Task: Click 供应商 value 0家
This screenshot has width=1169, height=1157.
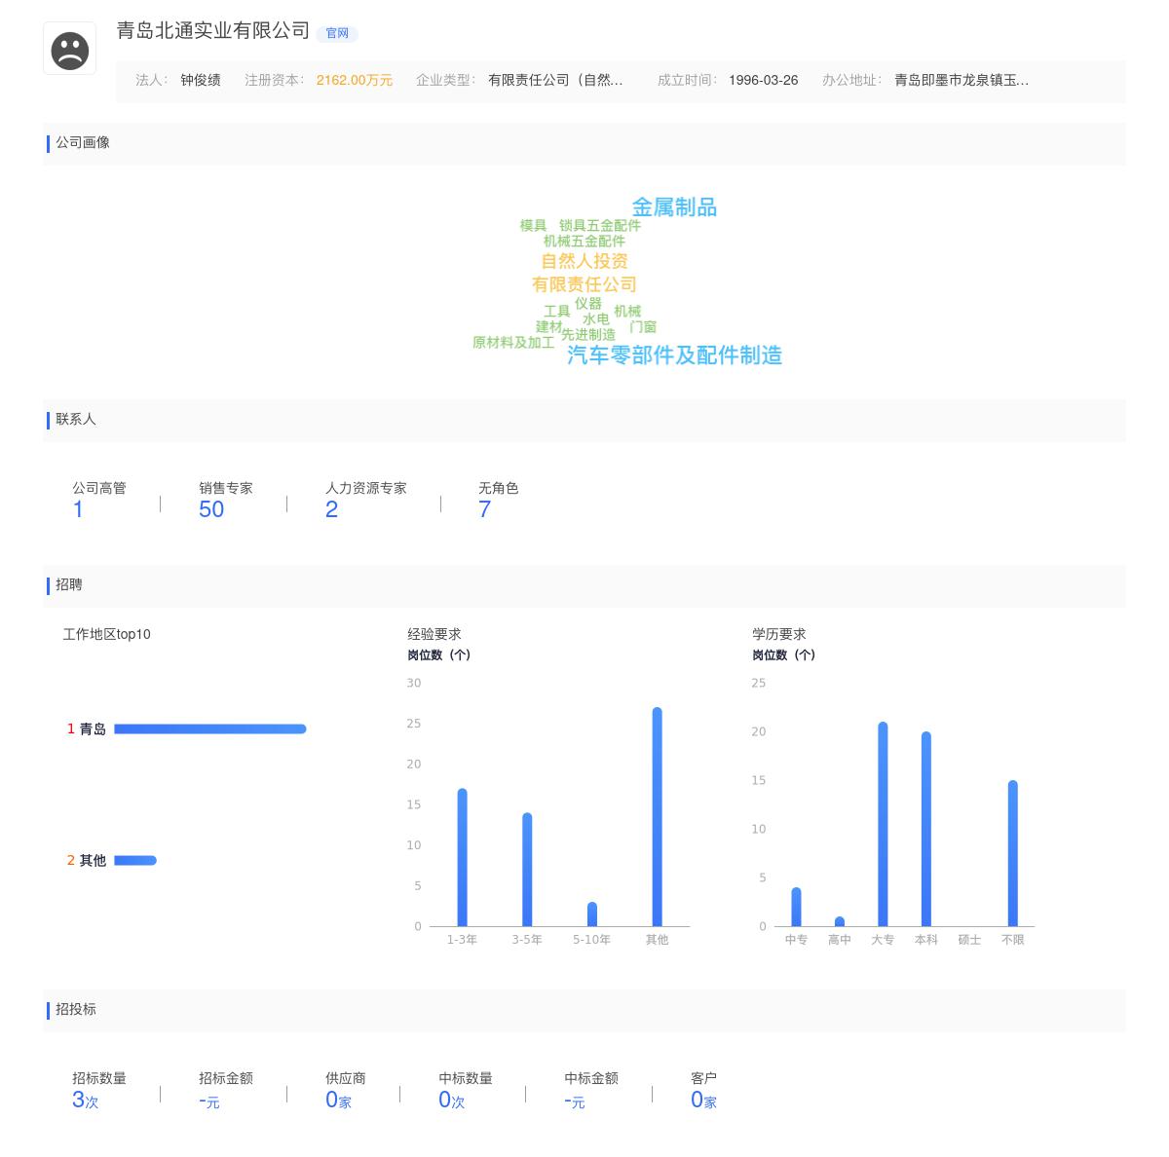Action: click(338, 1100)
